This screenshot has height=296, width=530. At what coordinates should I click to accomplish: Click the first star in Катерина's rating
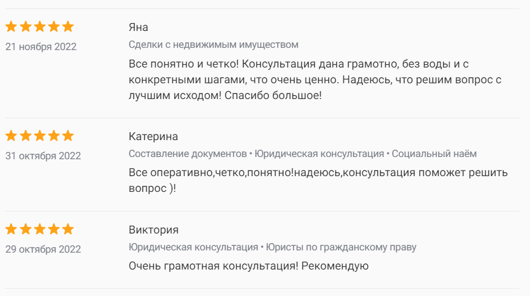click(x=11, y=136)
